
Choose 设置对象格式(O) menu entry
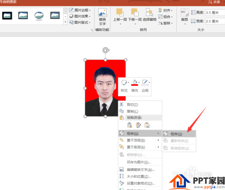click(x=140, y=183)
